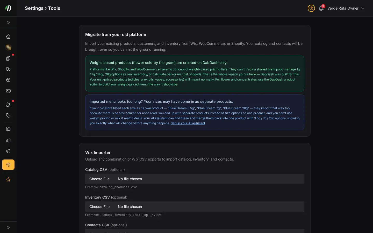Viewport: 373px width, 233px height.
Task: Click the round store avatar thumbnail
Action: click(x=8, y=47)
